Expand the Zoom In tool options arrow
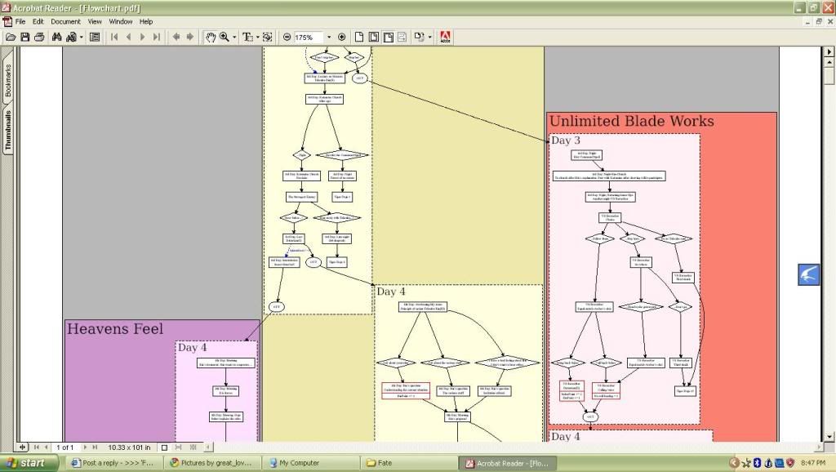836x472 pixels. (x=234, y=38)
